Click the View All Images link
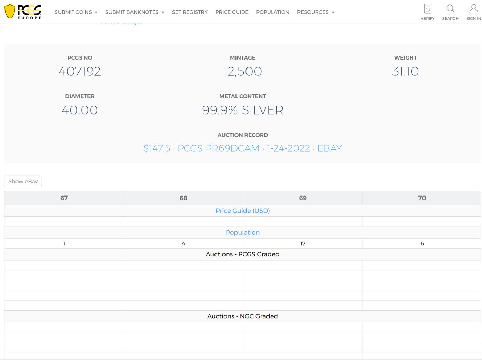This screenshot has width=482, height=360. pos(120,23)
